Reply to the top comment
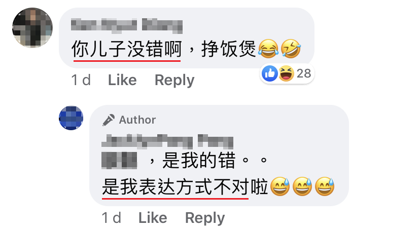This screenshot has height=231, width=420. click(x=174, y=80)
